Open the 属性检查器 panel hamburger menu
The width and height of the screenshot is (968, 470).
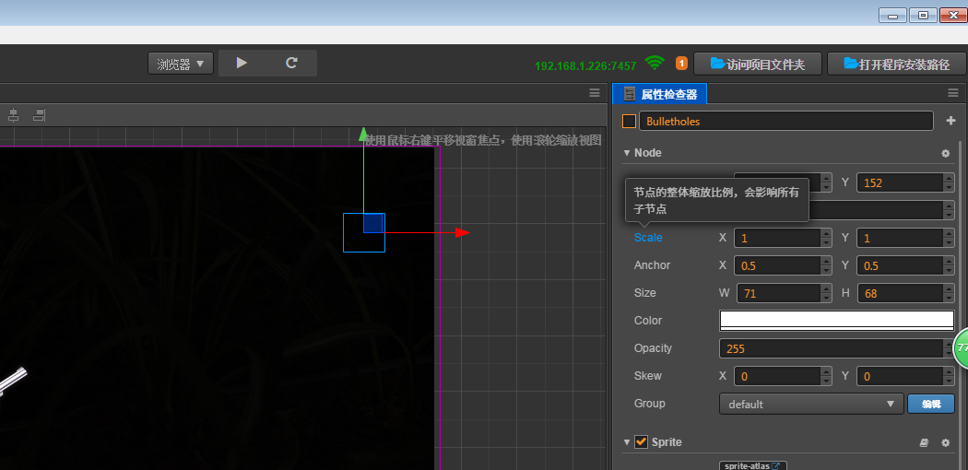[953, 93]
